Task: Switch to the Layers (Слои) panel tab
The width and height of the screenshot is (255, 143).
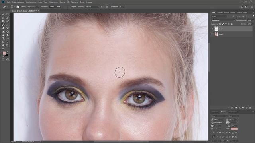Action: [213, 12]
